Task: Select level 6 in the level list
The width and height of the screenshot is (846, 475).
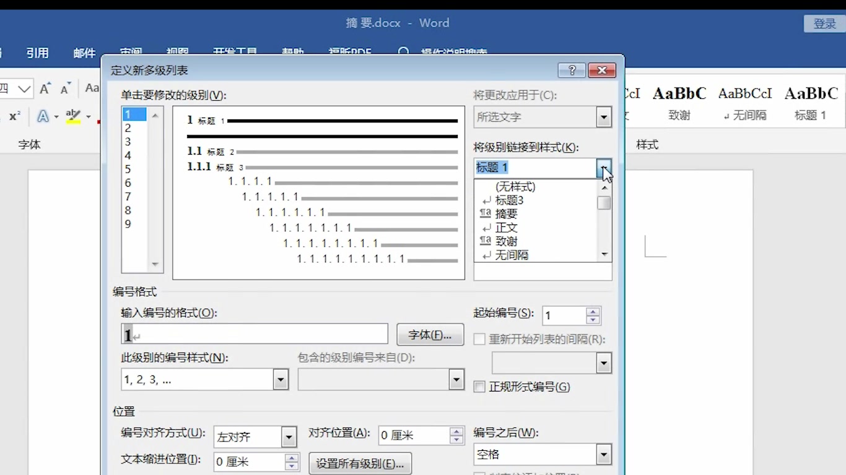Action: [x=134, y=182]
